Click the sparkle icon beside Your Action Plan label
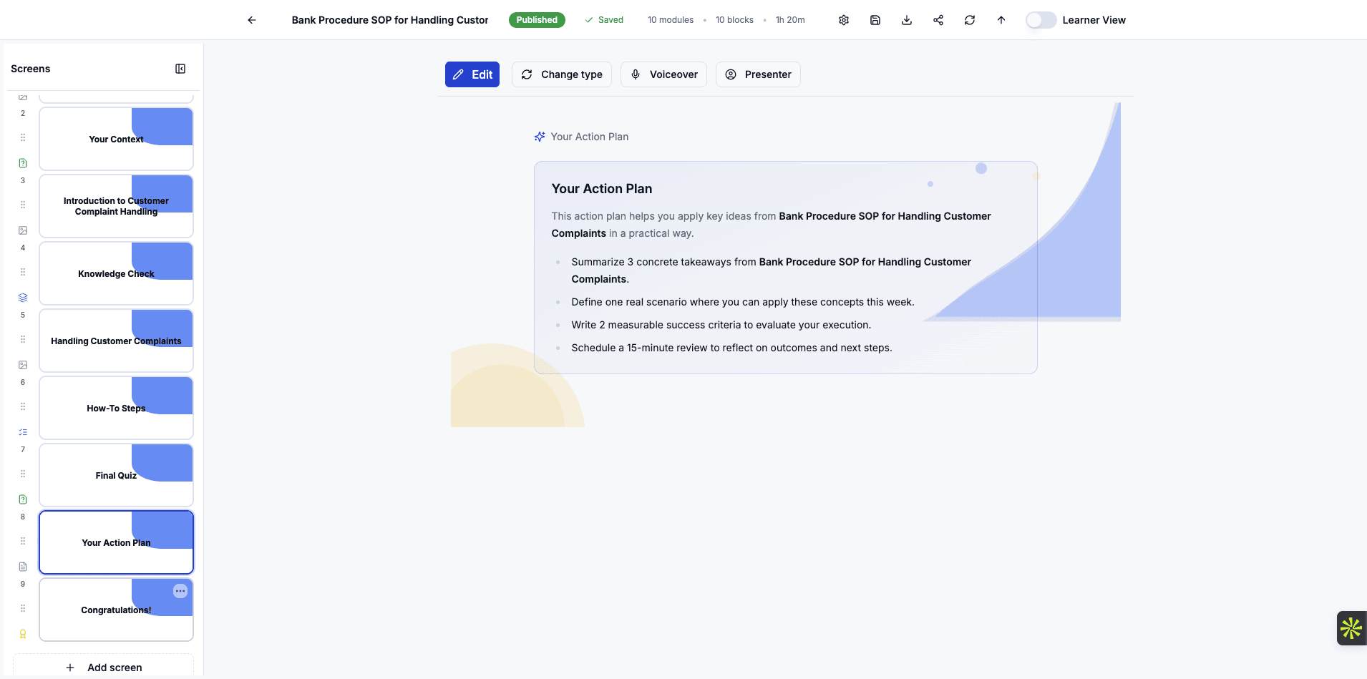Viewport: 1367px width, 679px height. (540, 137)
